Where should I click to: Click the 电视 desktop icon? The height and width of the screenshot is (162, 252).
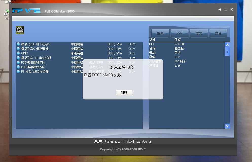(x=8, y=2)
